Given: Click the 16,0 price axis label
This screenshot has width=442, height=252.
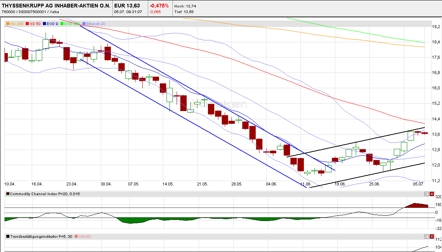Looking at the screenshot, I should 436,88.
